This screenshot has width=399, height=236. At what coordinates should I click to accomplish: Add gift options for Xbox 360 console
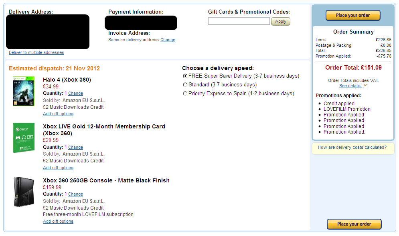(58, 222)
